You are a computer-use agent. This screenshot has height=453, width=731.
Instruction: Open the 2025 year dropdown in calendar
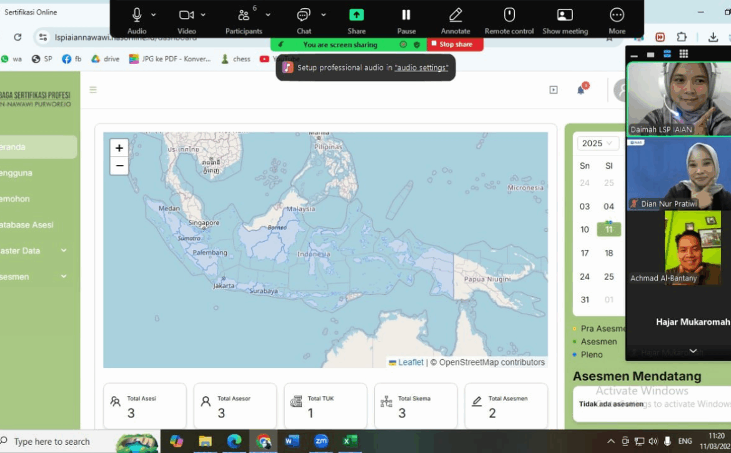[x=597, y=143]
